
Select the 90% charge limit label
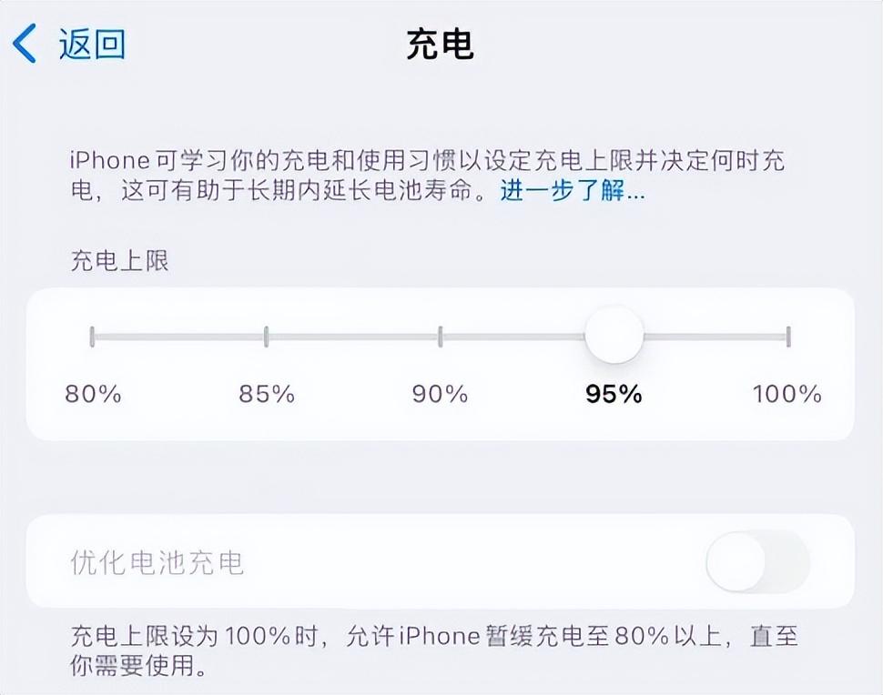pyautogui.click(x=441, y=394)
